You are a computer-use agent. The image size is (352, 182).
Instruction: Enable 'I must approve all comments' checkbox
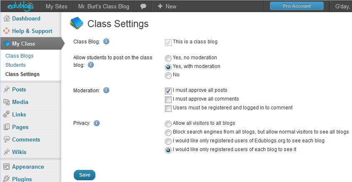tap(168, 99)
